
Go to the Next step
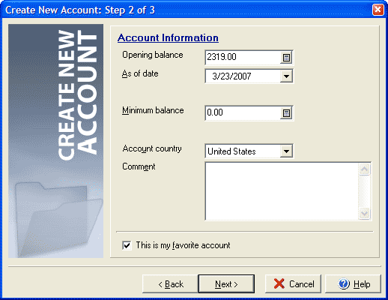tap(226, 283)
